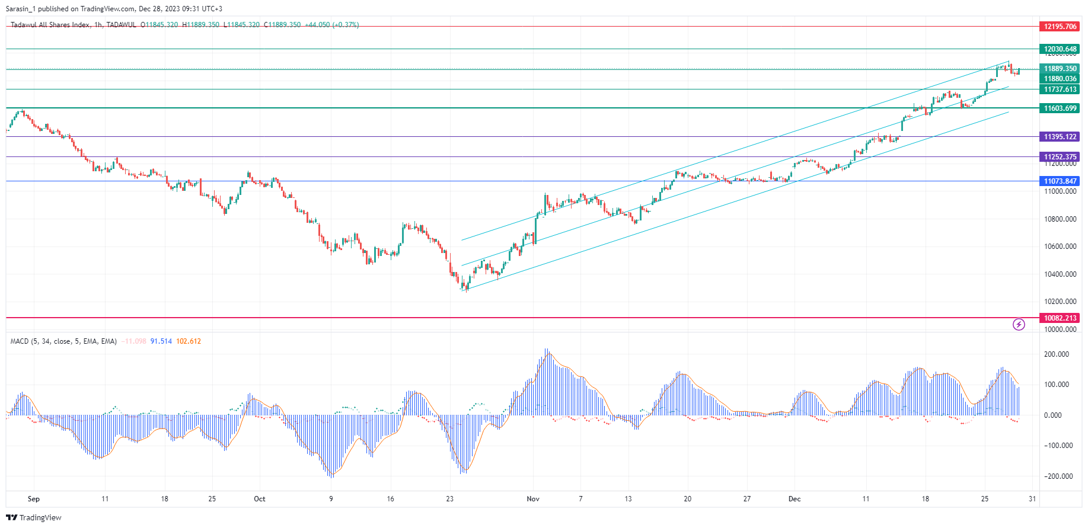Click the purple 11395.122 price label
The width and height of the screenshot is (1088, 528).
[1060, 137]
